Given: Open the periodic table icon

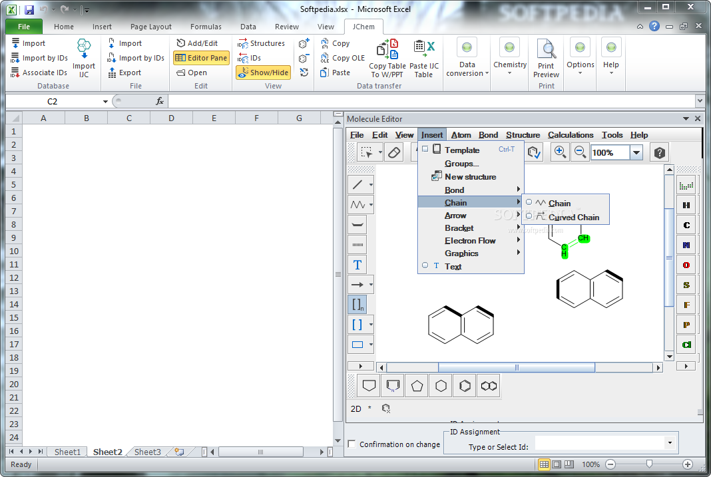Looking at the screenshot, I should tap(686, 185).
